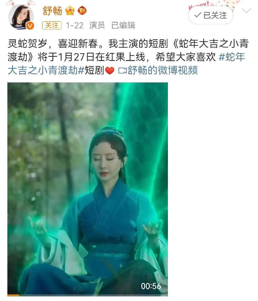Click the 1-22 post date
This screenshot has width=258, height=301.
pos(75,26)
